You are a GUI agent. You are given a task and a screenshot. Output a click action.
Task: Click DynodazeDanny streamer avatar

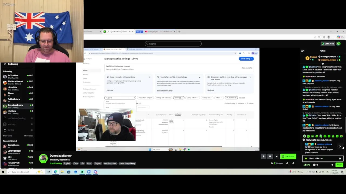(x=43, y=159)
